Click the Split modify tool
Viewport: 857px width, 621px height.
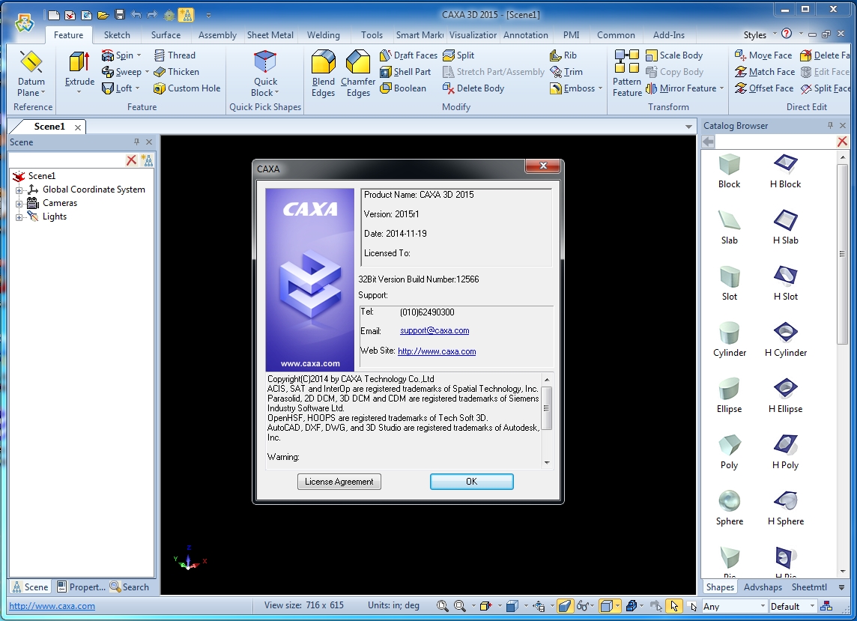(x=458, y=55)
